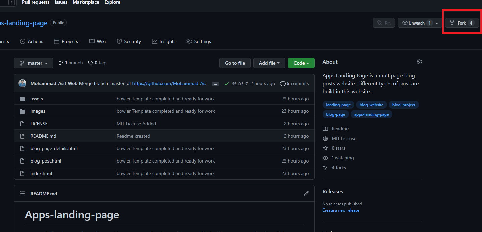
Task: Click the slash search shortcut box
Action: click(12, 2)
